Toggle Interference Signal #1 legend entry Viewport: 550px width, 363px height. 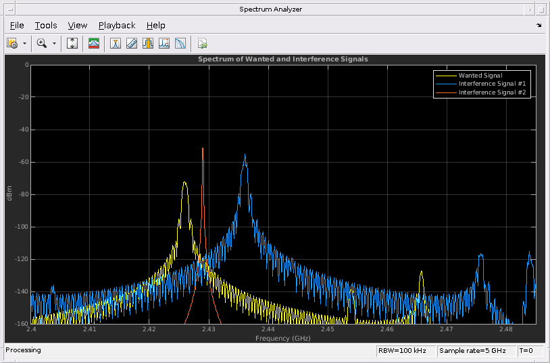point(491,84)
